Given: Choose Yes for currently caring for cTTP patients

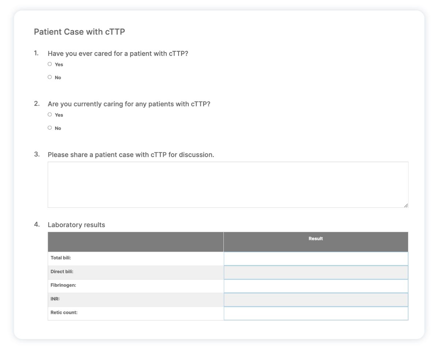Looking at the screenshot, I should [50, 114].
